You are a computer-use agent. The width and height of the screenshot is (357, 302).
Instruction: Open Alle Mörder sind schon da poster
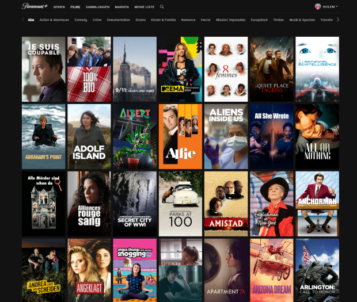(x=44, y=204)
